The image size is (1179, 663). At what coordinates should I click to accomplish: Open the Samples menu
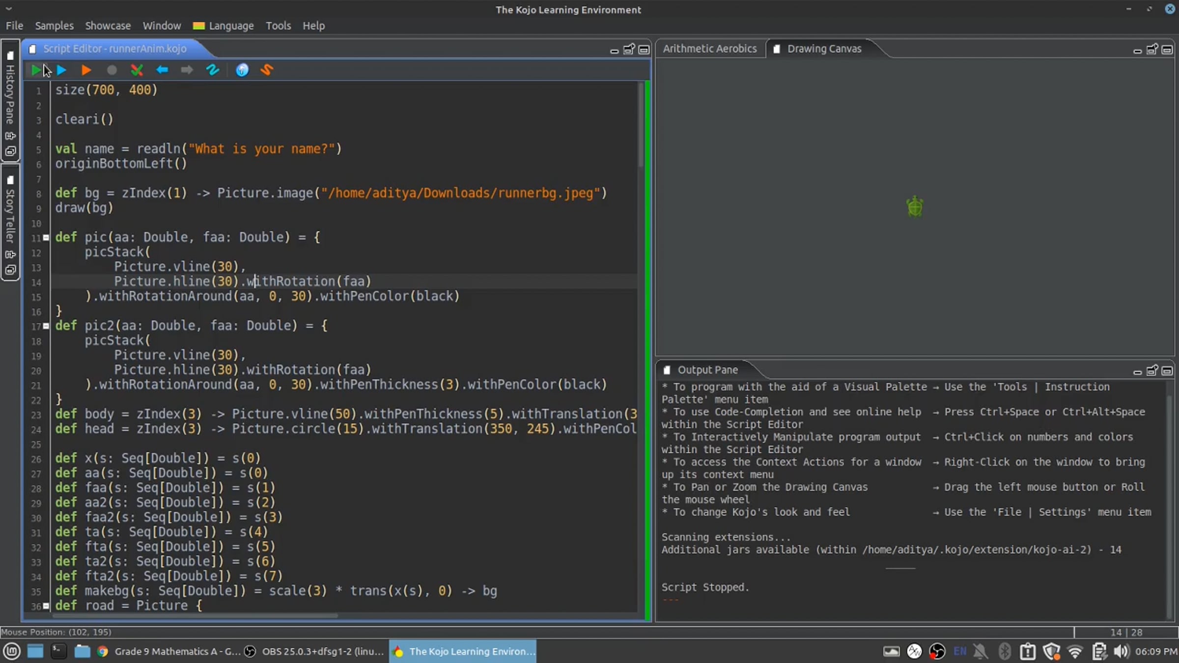coord(54,26)
